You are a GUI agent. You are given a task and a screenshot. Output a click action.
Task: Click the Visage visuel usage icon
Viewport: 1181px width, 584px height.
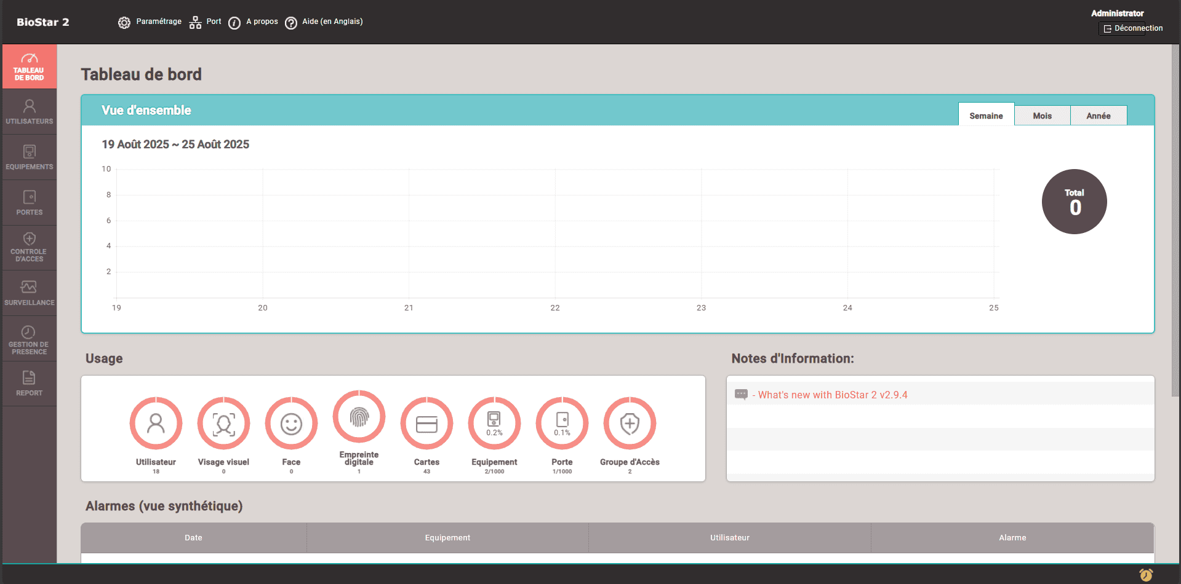223,423
